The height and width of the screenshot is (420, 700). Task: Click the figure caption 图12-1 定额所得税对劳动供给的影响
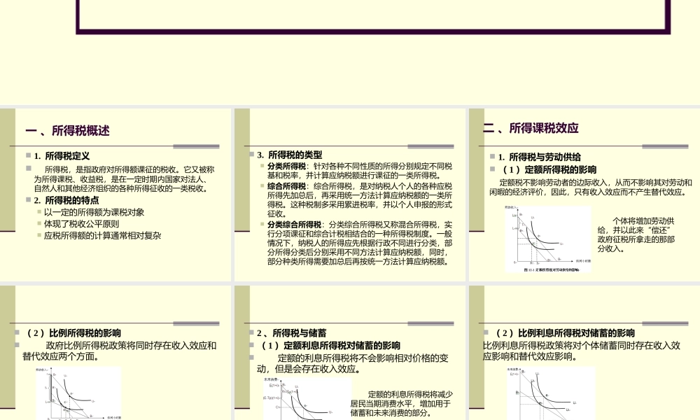click(x=552, y=268)
